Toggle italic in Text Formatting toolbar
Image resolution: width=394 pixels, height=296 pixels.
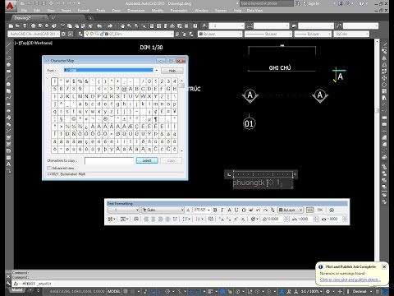click(222, 210)
